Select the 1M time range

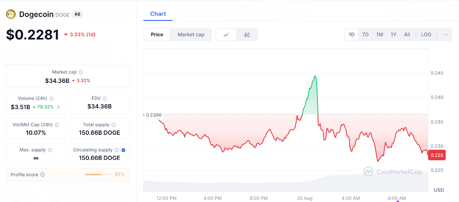380,34
